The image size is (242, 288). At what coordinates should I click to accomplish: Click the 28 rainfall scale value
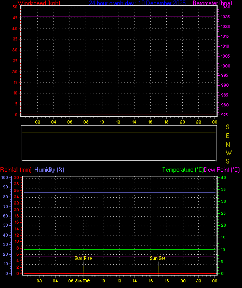16,184
